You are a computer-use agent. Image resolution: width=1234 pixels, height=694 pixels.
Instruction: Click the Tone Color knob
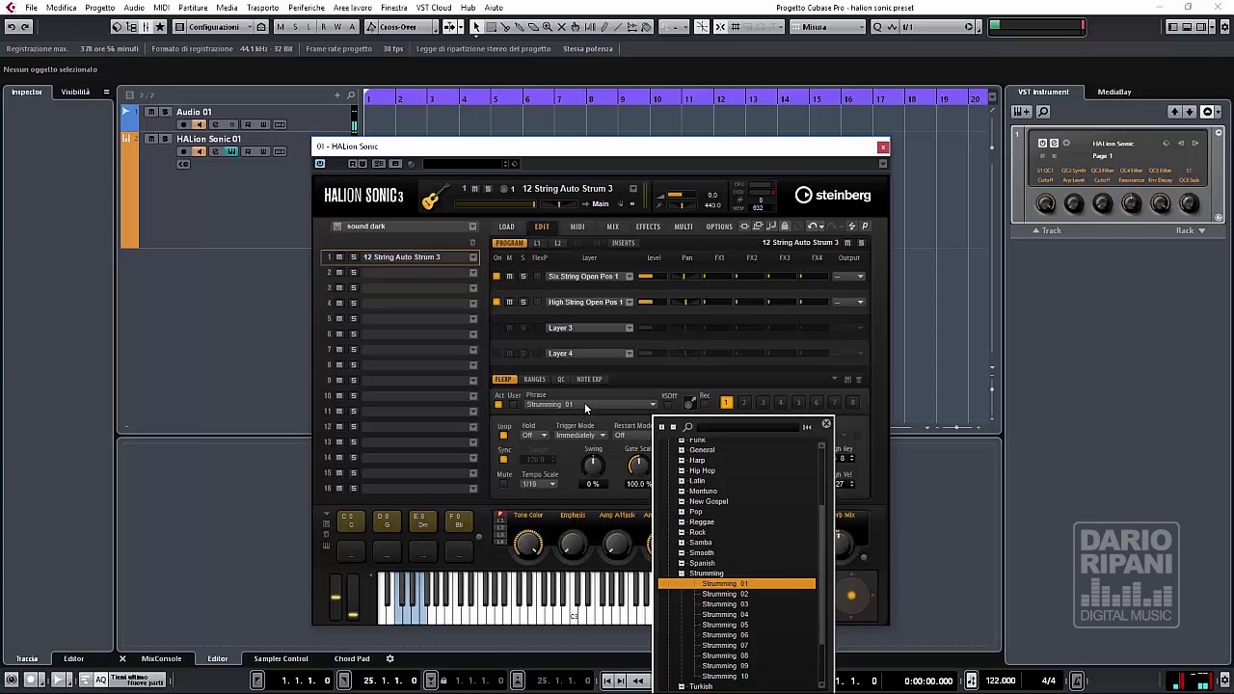[x=528, y=545]
